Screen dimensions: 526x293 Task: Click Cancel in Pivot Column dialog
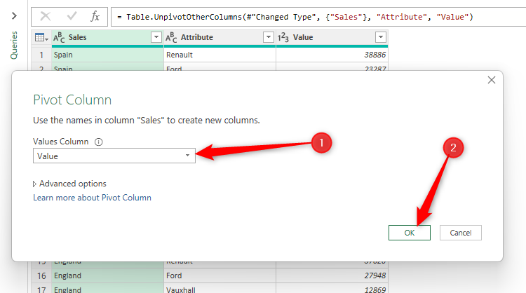point(461,233)
